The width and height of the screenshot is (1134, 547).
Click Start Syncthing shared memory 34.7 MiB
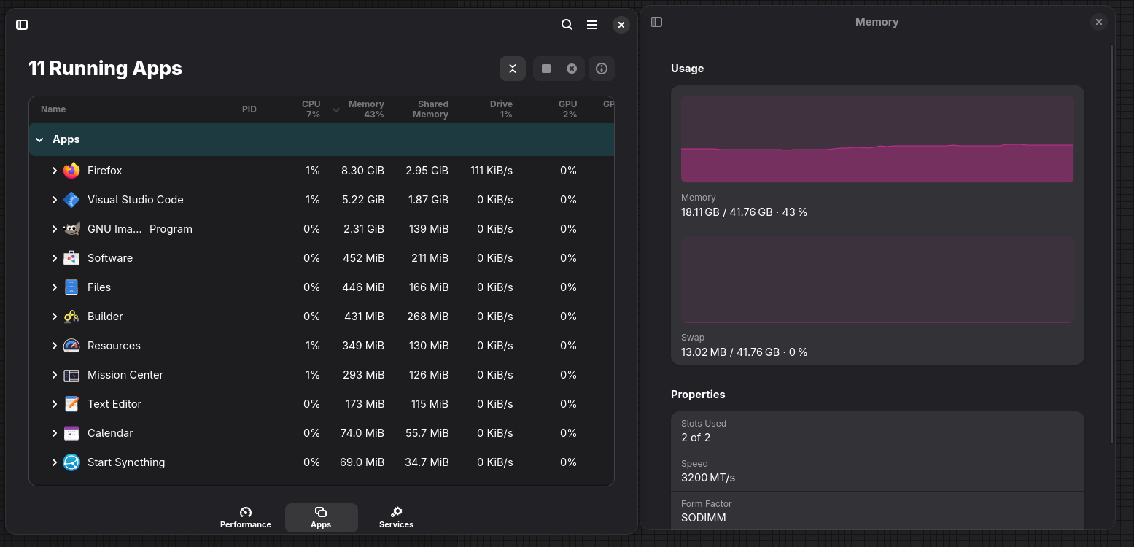pos(427,462)
